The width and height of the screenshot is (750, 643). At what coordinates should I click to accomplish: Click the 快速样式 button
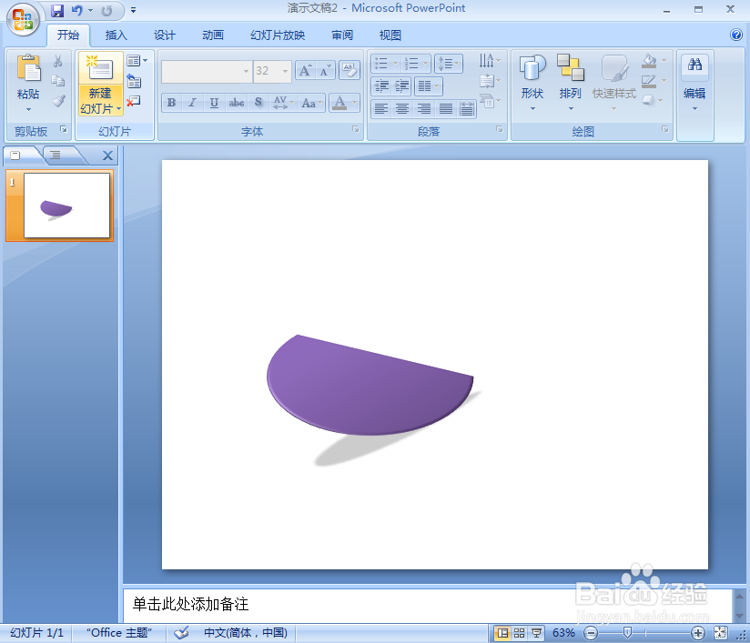[614, 83]
